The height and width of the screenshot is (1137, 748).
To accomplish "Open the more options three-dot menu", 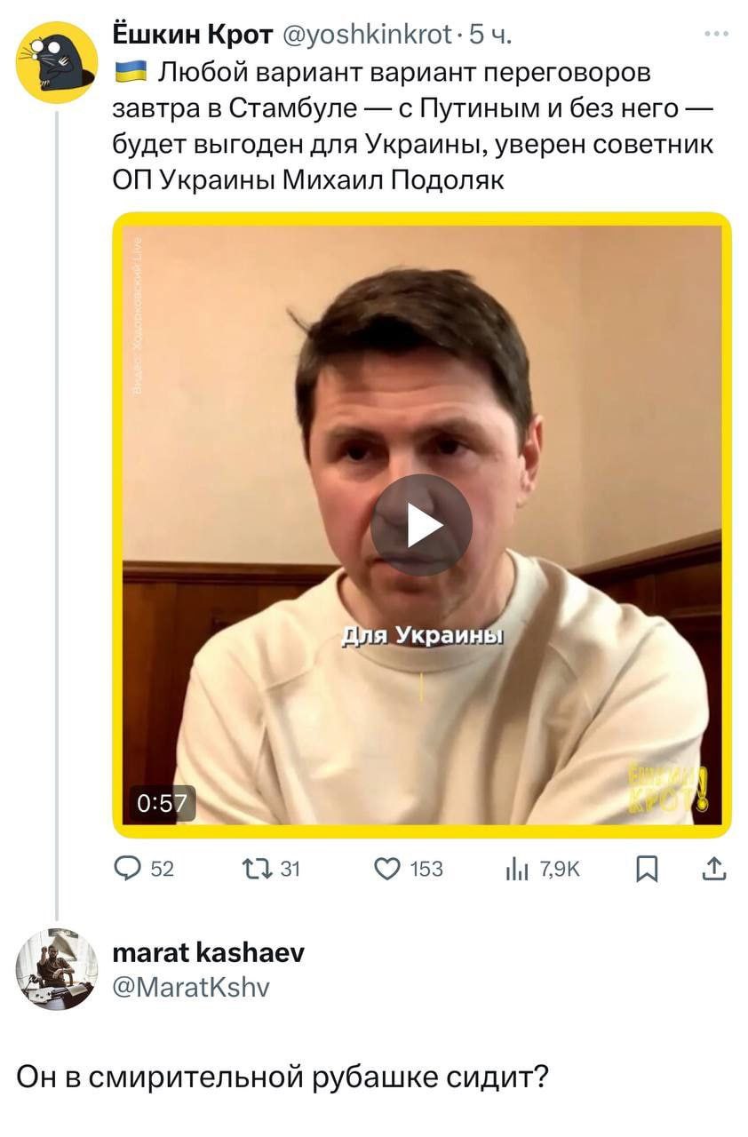I will point(716,35).
